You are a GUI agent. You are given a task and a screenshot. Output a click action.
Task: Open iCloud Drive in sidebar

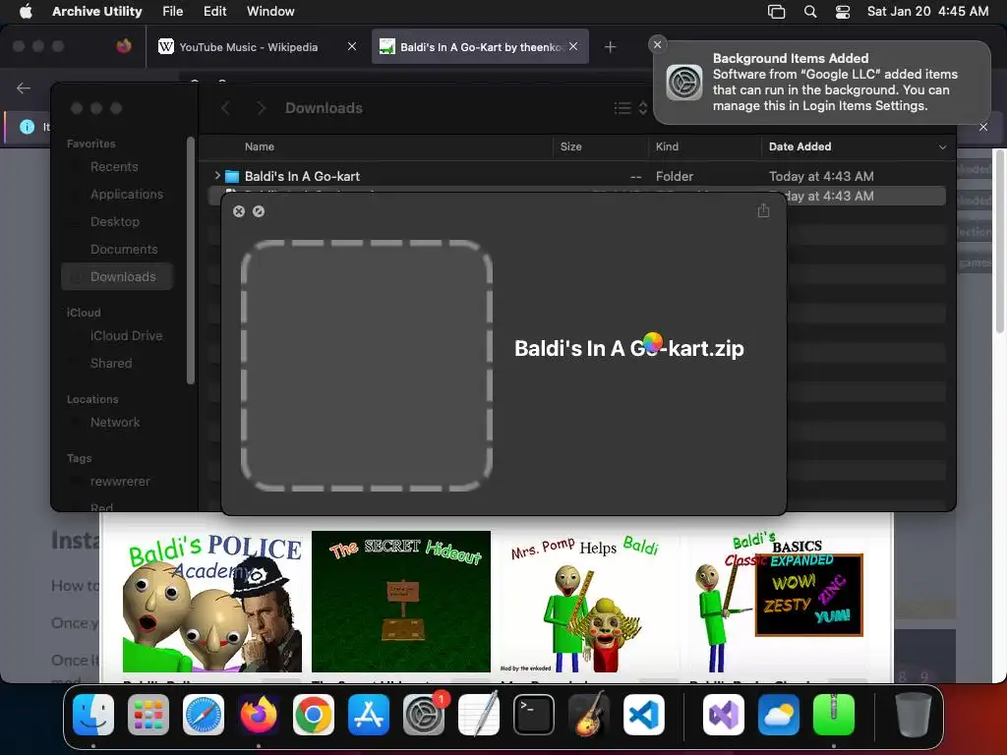126,336
